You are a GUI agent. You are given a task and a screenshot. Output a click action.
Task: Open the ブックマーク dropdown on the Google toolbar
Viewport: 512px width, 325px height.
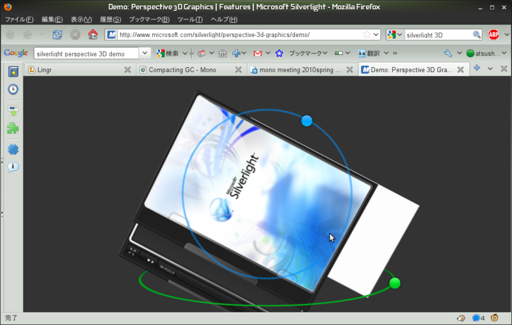(x=308, y=53)
